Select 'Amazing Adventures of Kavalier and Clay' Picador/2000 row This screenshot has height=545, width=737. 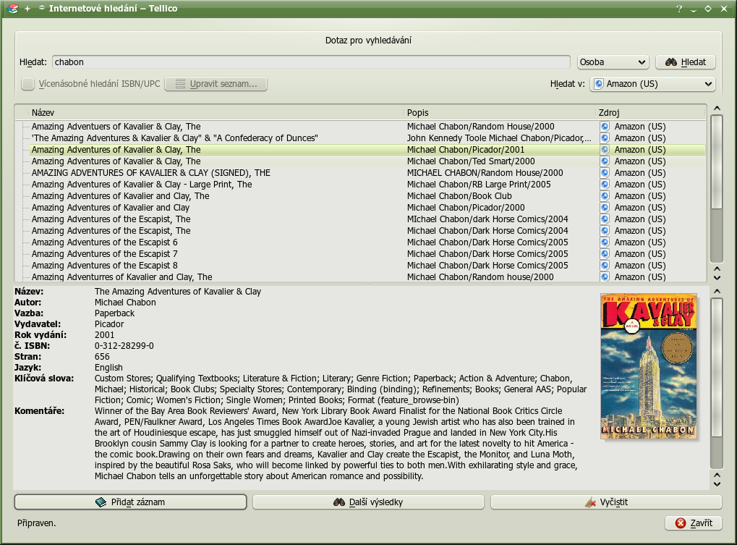[x=360, y=208]
